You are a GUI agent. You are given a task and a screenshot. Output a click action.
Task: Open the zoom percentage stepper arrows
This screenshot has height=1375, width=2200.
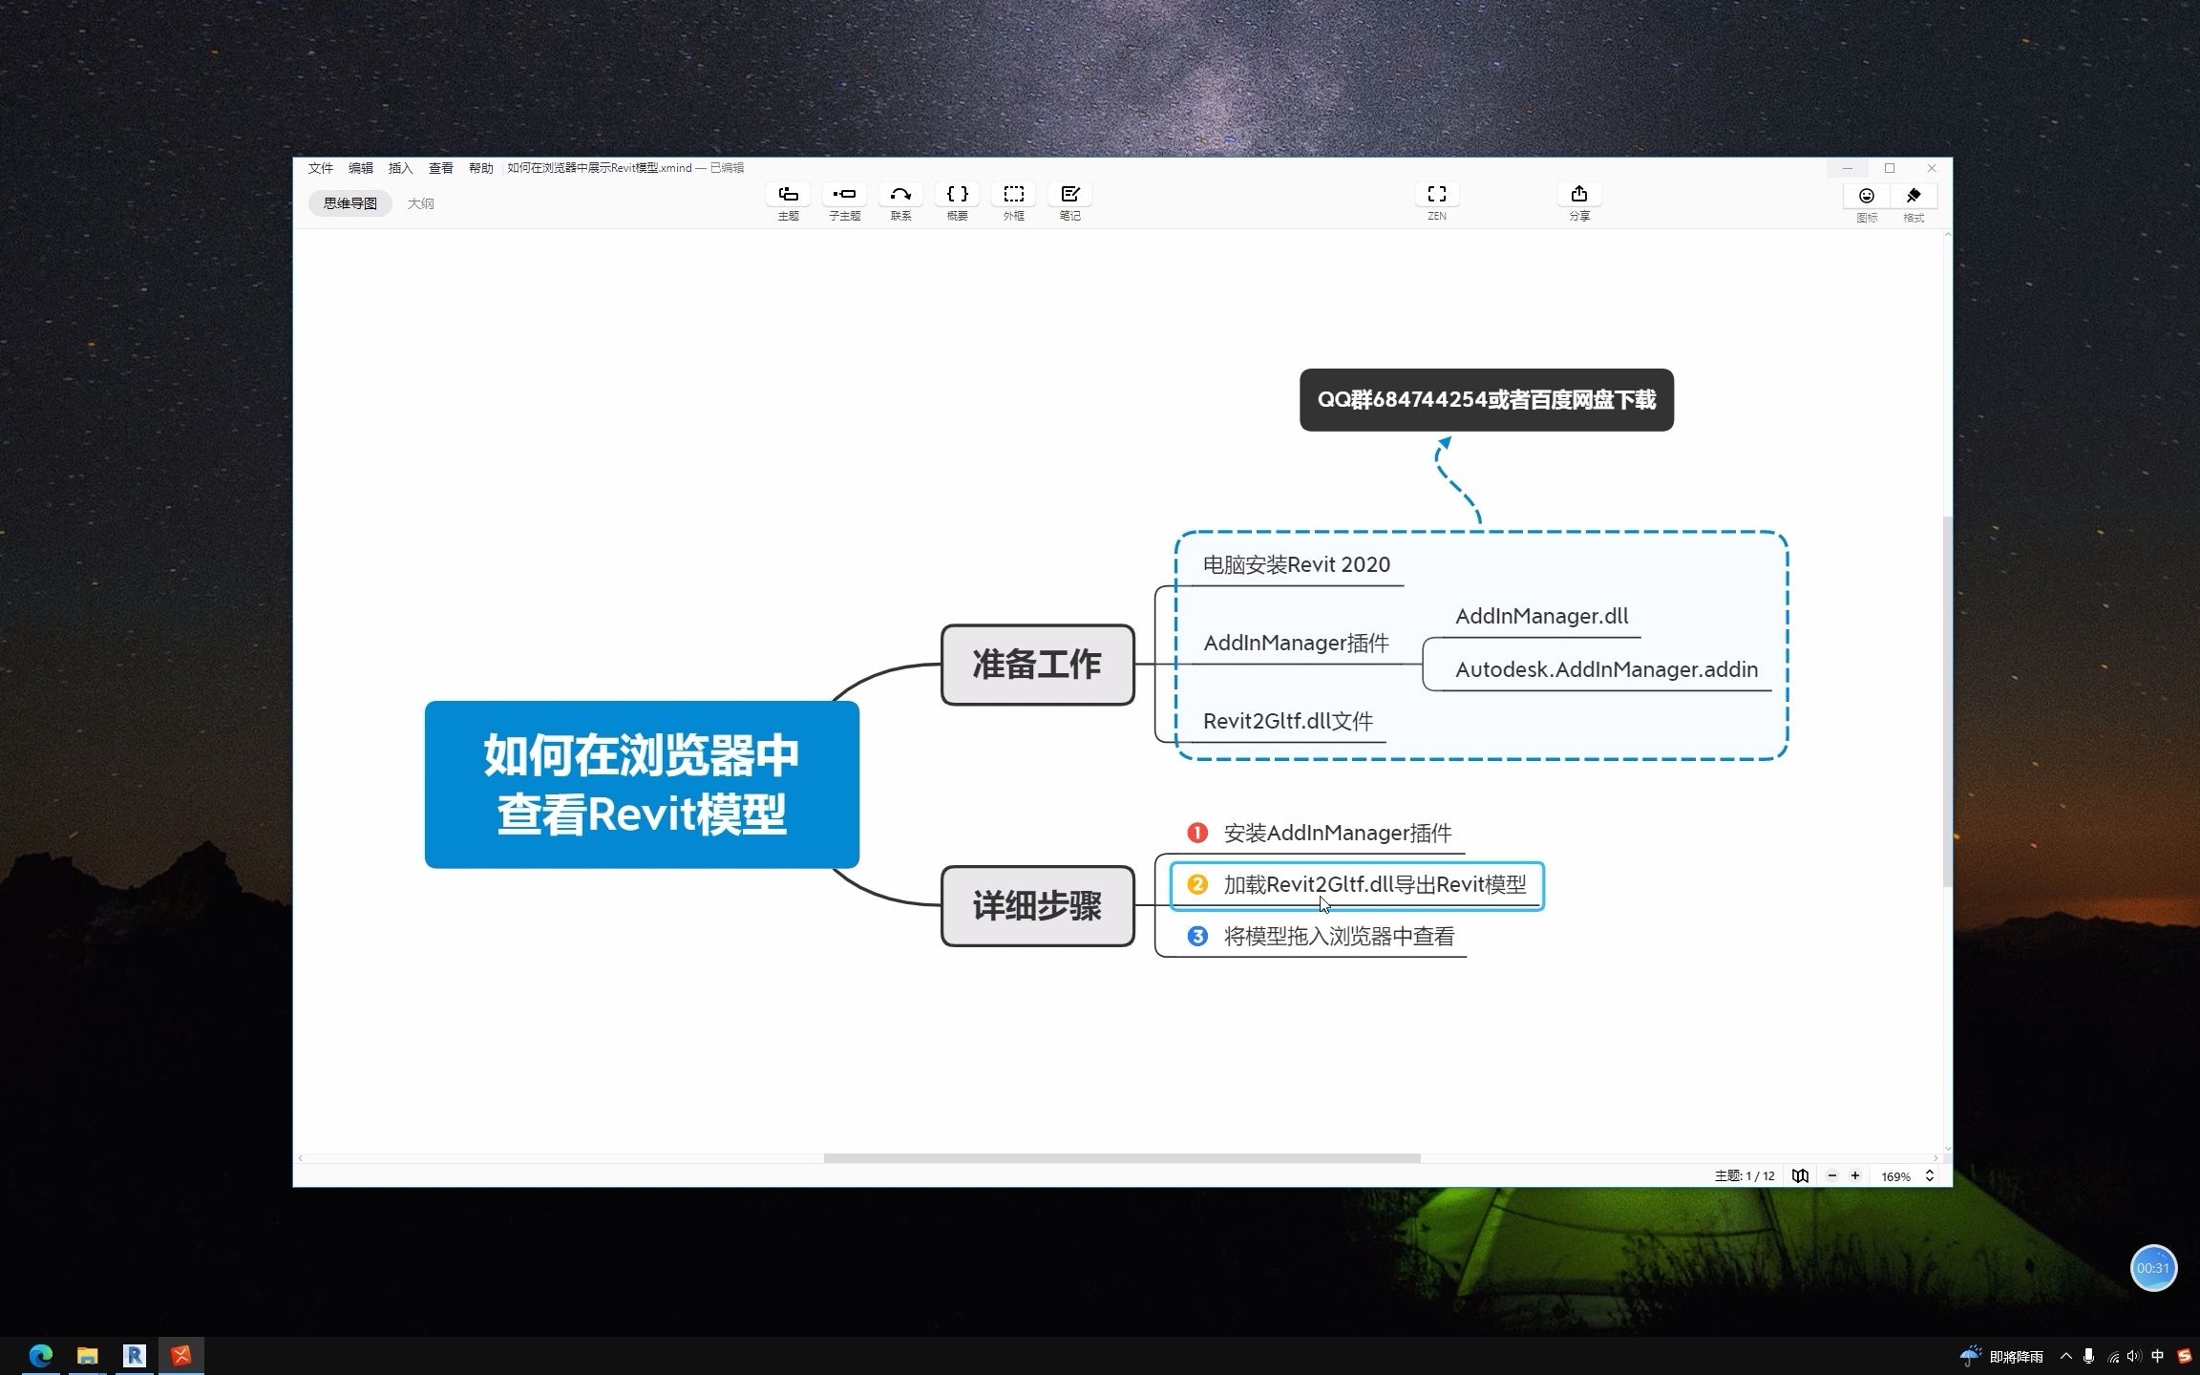pos(1929,1175)
